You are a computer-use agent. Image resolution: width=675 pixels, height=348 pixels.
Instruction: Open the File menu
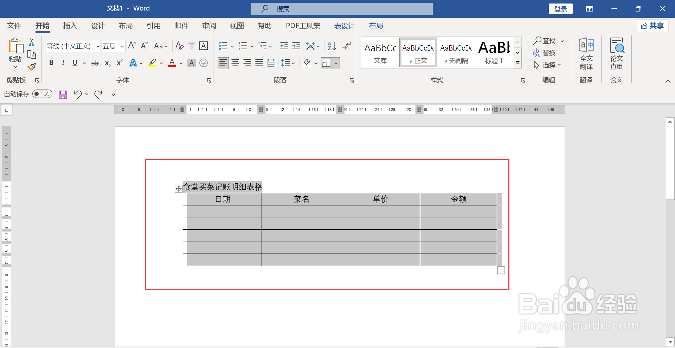(14, 26)
